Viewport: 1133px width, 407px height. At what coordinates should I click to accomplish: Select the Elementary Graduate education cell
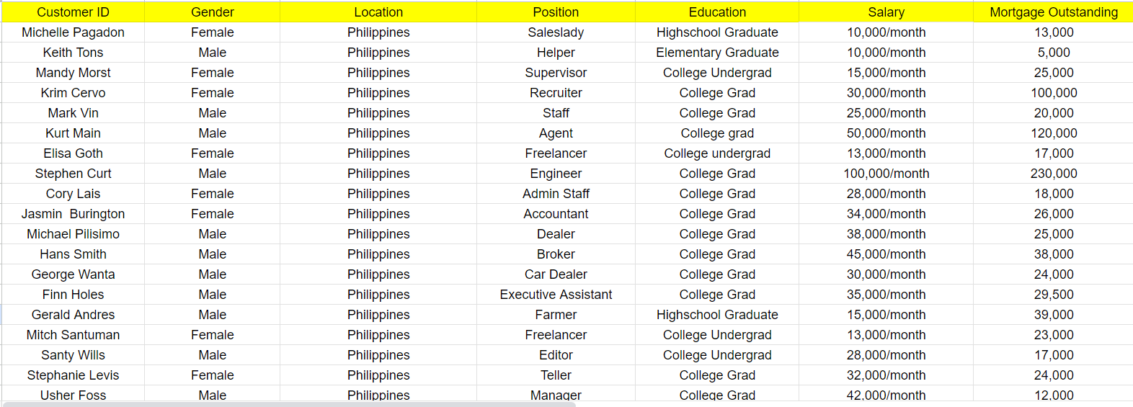(x=717, y=53)
